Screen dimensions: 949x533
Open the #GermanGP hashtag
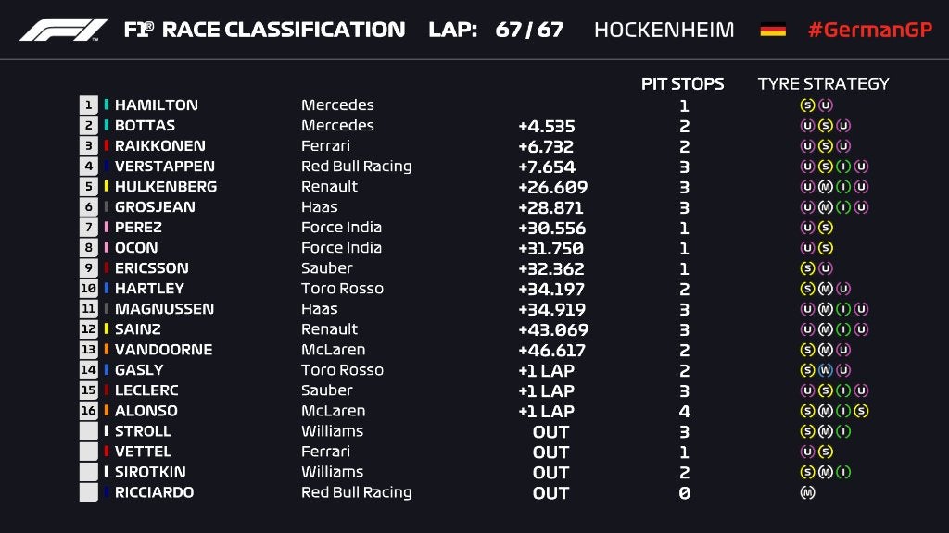869,30
